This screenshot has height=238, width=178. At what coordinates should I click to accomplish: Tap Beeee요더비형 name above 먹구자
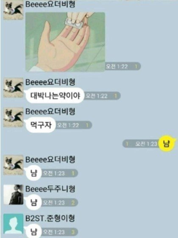pos(50,111)
